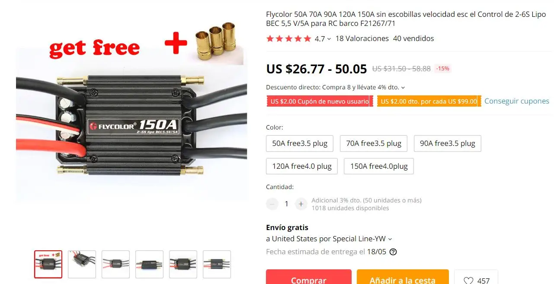This screenshot has width=554, height=284.
Task: Click the five-star rating icons
Action: point(288,39)
